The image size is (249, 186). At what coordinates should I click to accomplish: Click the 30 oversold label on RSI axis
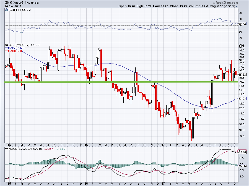240,32
